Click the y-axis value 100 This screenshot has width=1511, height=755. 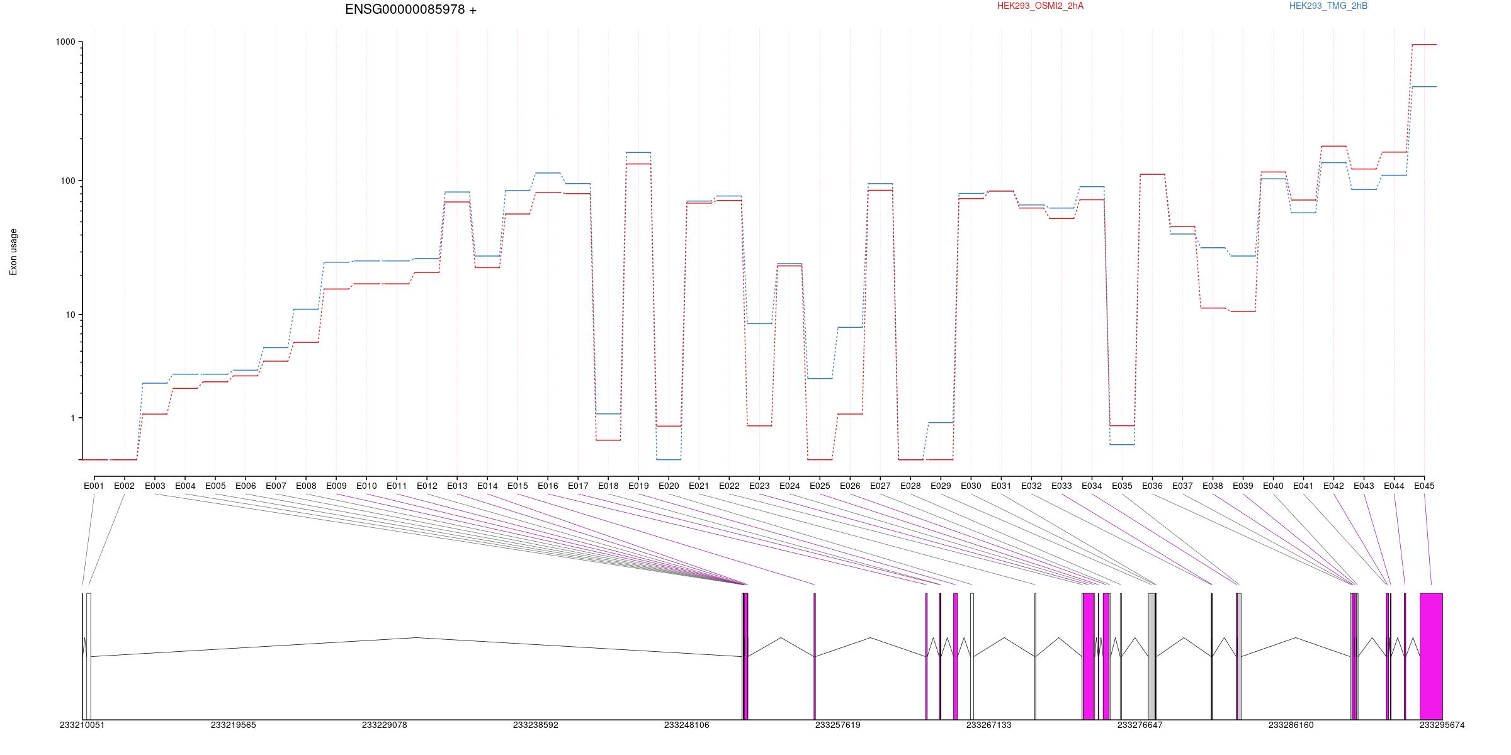pos(68,181)
